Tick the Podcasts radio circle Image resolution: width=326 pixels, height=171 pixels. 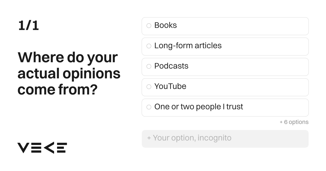pyautogui.click(x=149, y=66)
